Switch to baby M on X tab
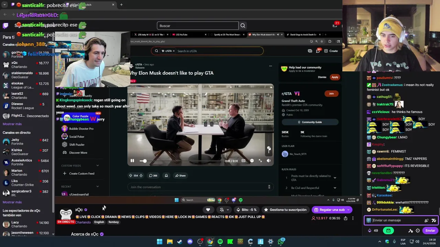 151,35
